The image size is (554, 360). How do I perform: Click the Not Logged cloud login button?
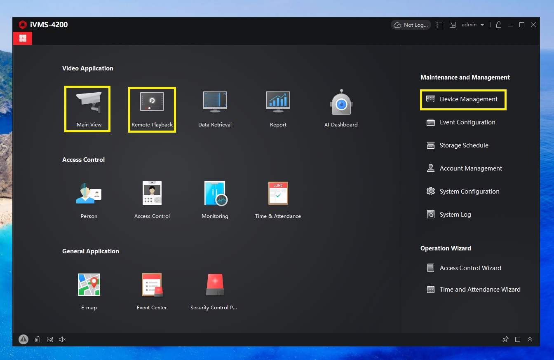point(411,25)
